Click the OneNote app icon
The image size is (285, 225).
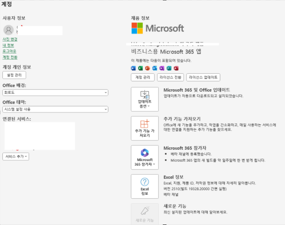point(162,68)
